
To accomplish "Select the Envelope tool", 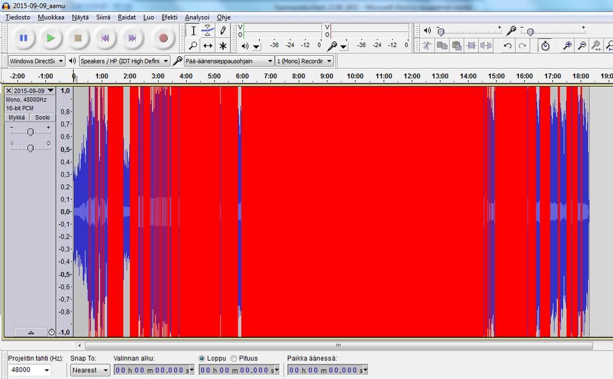I will pos(208,30).
